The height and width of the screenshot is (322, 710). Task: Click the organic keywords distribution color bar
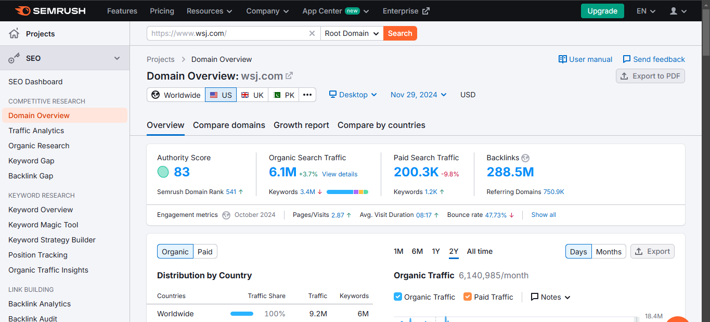[347, 192]
